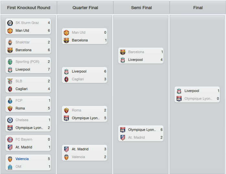Click Sporting (POR) green crest icon
The image size is (226, 174).
pyautogui.click(x=10, y=62)
